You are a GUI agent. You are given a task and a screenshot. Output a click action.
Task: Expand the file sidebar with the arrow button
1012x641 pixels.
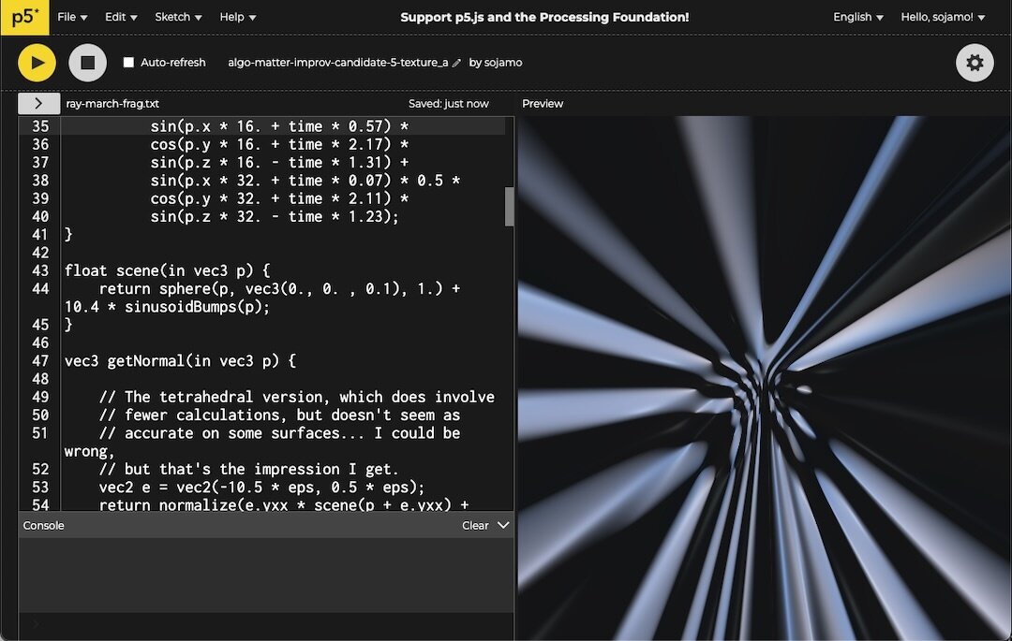(x=38, y=103)
